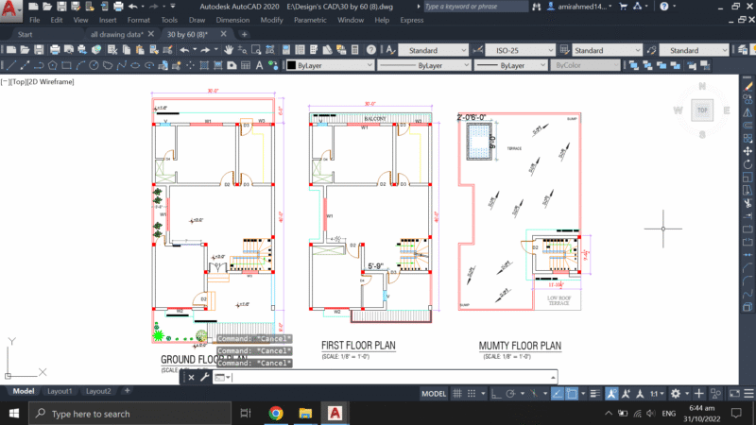The image size is (756, 425).
Task: Toggle lineweight display in status bar
Action: tap(595, 394)
